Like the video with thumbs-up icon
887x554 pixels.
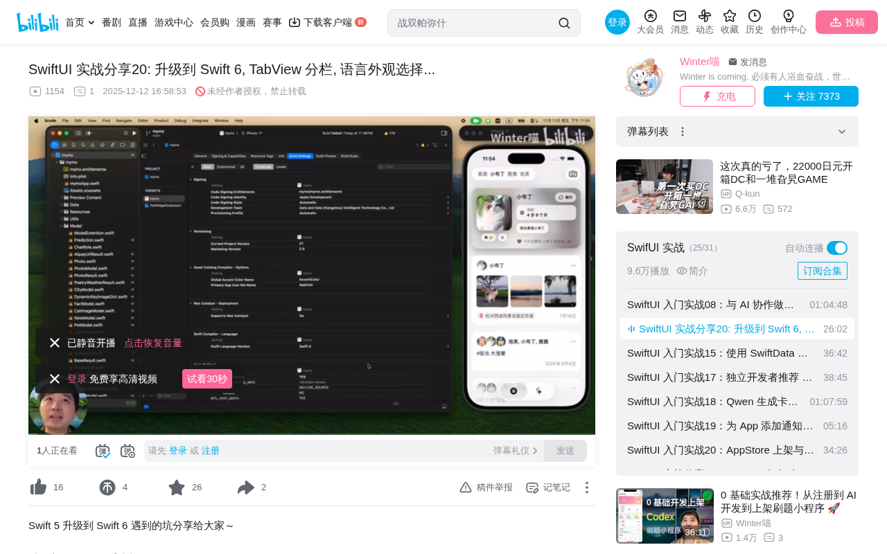[38, 488]
